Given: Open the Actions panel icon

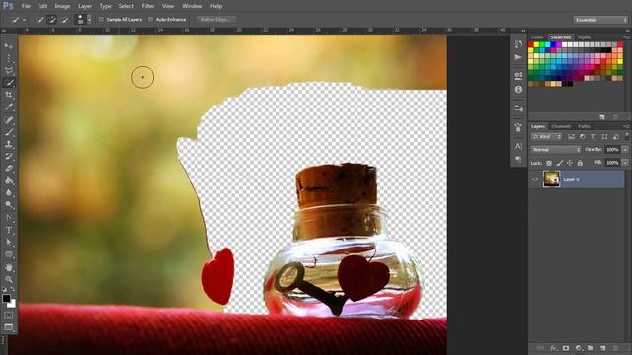Looking at the screenshot, I should [518, 57].
